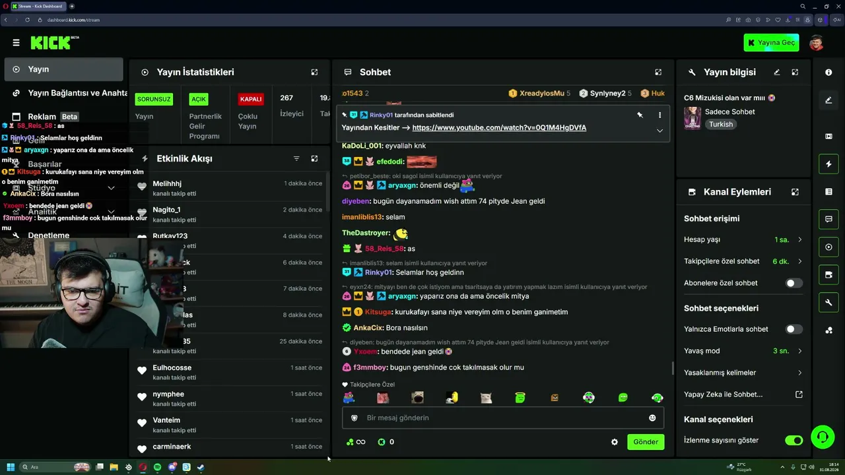Click username AnkaCix in the Sohbet panel
The height and width of the screenshot is (475, 845).
tap(368, 328)
